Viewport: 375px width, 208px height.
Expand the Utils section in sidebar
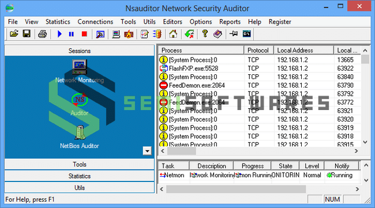pyautogui.click(x=80, y=188)
